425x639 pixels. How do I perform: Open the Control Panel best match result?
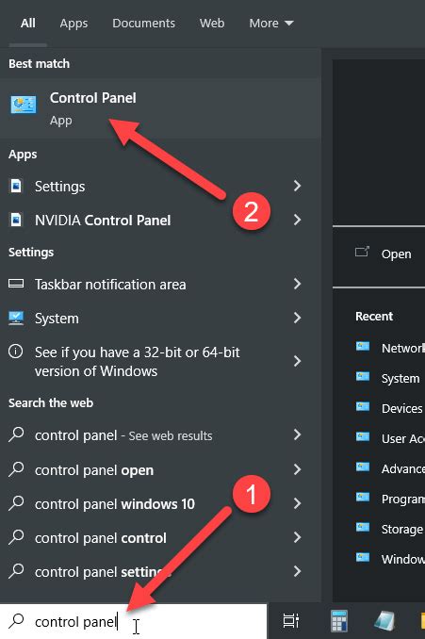(160, 108)
